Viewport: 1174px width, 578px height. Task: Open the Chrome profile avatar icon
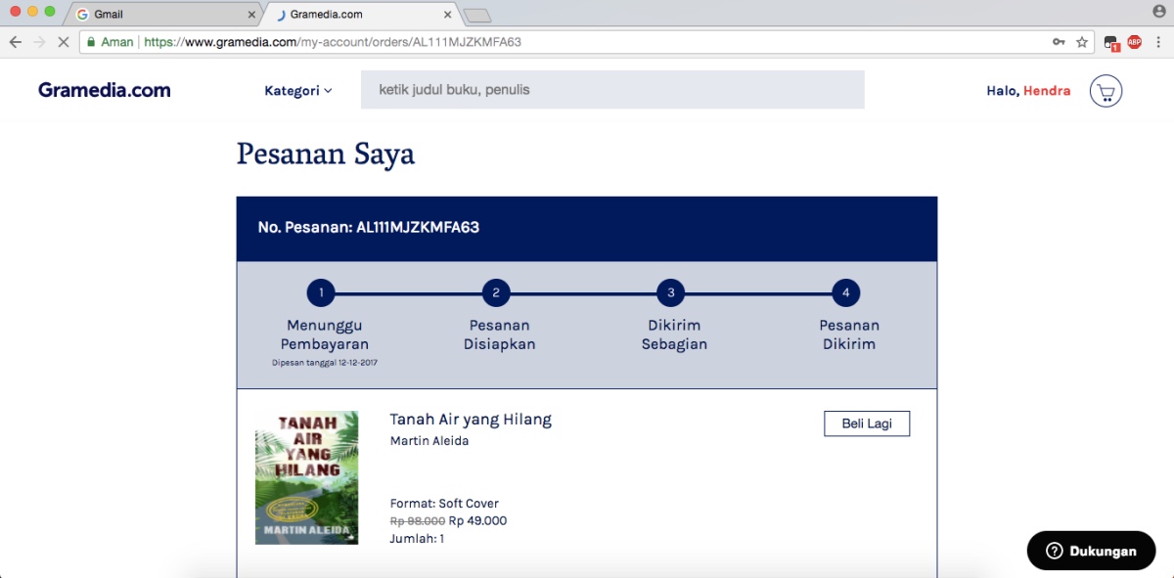(1159, 11)
